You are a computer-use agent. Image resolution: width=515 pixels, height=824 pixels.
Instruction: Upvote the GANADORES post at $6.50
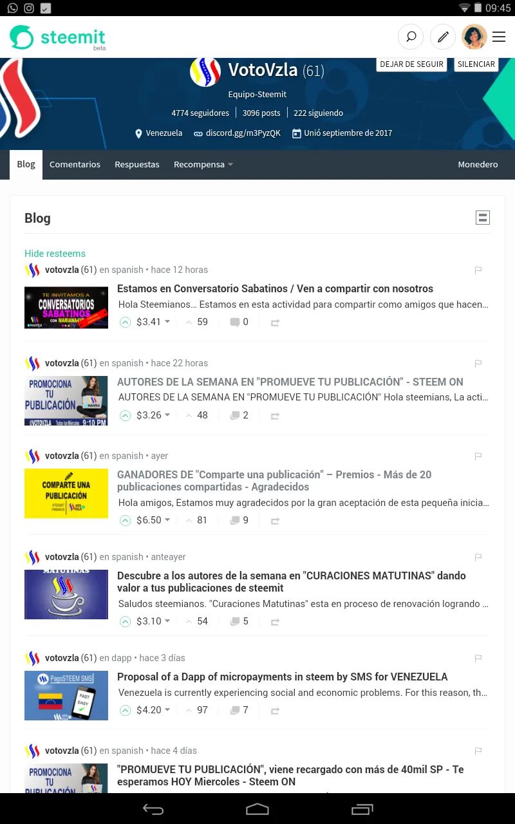click(126, 520)
